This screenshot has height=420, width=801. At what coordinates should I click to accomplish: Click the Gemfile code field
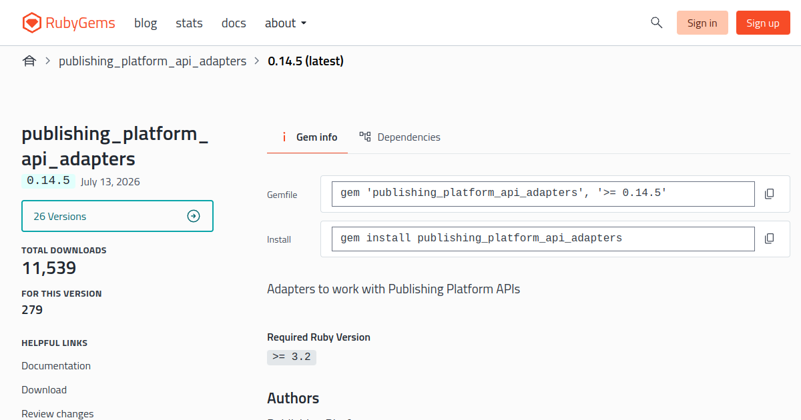pyautogui.click(x=543, y=194)
